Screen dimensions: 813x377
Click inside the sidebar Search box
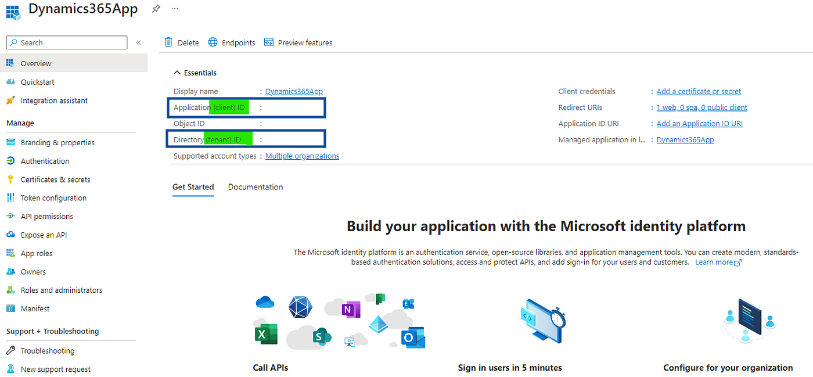pos(67,42)
